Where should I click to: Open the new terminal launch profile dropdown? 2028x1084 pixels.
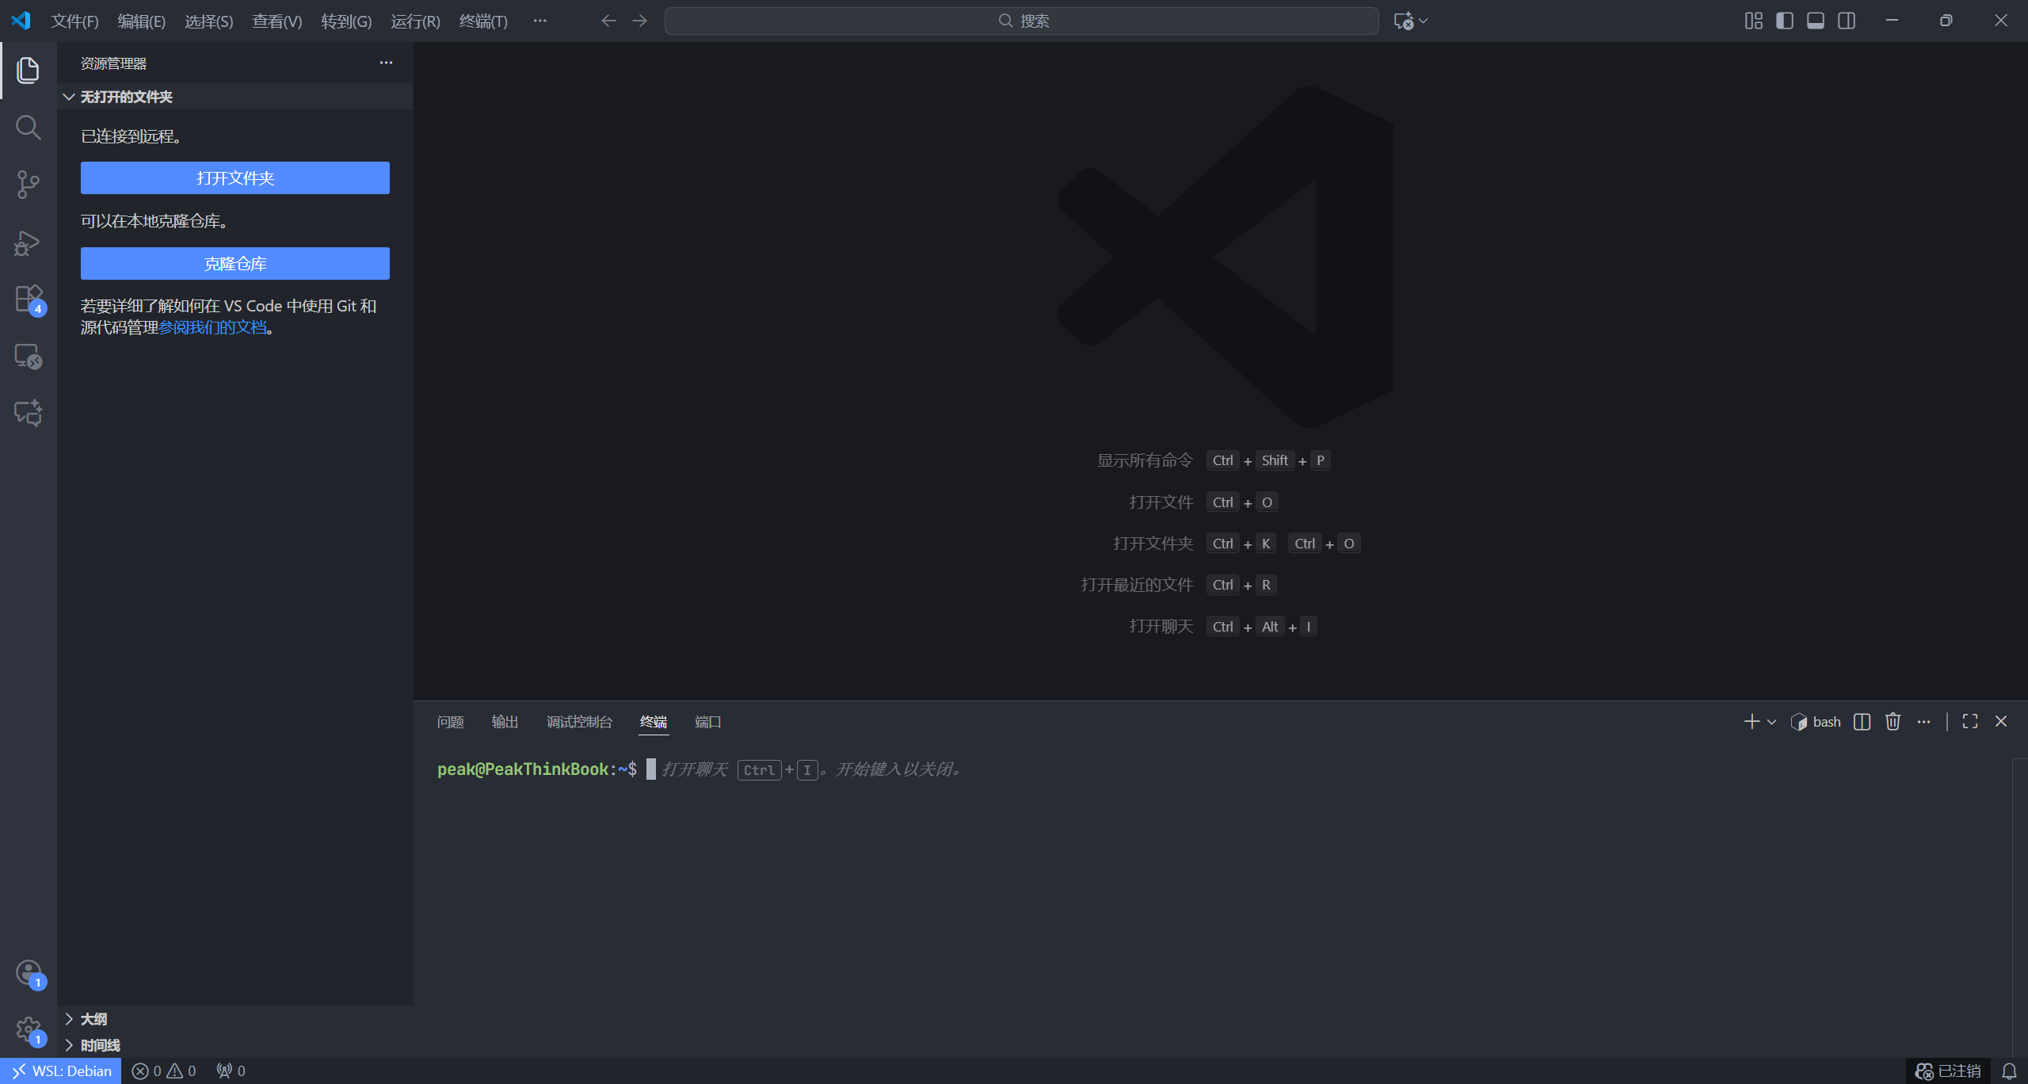pos(1772,722)
